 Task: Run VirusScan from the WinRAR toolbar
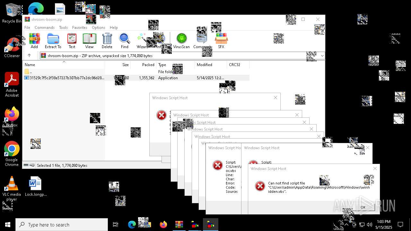coord(181,41)
